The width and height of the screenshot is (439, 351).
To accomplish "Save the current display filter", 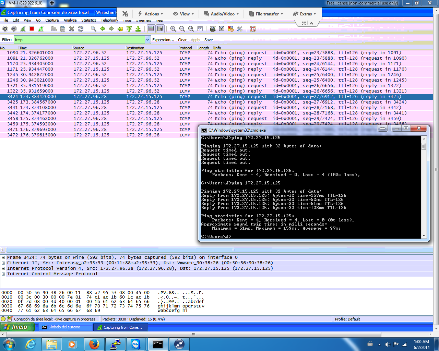I will tap(209, 40).
